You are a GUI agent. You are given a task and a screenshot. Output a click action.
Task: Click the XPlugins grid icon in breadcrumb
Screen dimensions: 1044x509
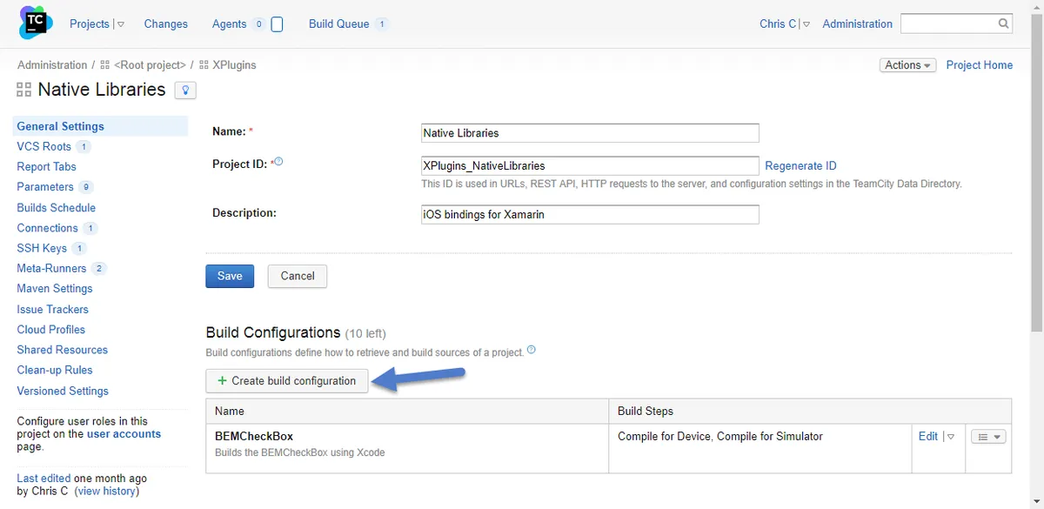(204, 65)
